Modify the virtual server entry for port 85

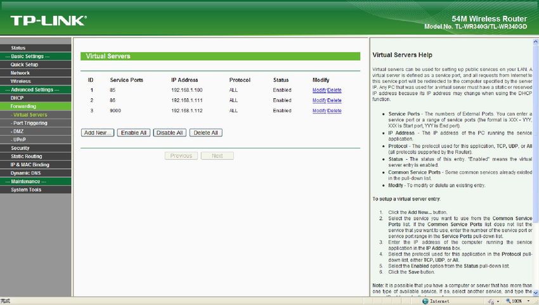pyautogui.click(x=319, y=90)
